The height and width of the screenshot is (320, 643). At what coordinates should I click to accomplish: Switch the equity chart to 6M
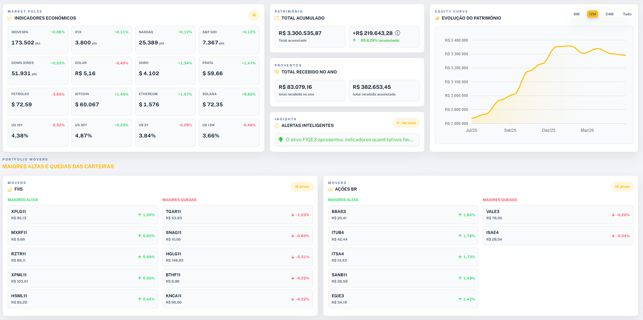[x=577, y=14]
